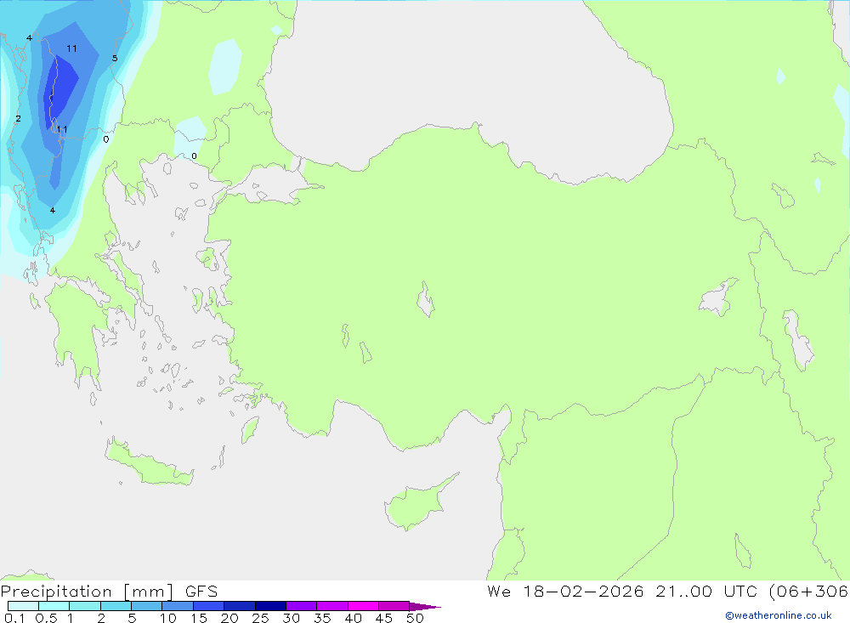Click the '5' precipitation value on the map
This screenshot has height=623, width=850.
[x=115, y=58]
